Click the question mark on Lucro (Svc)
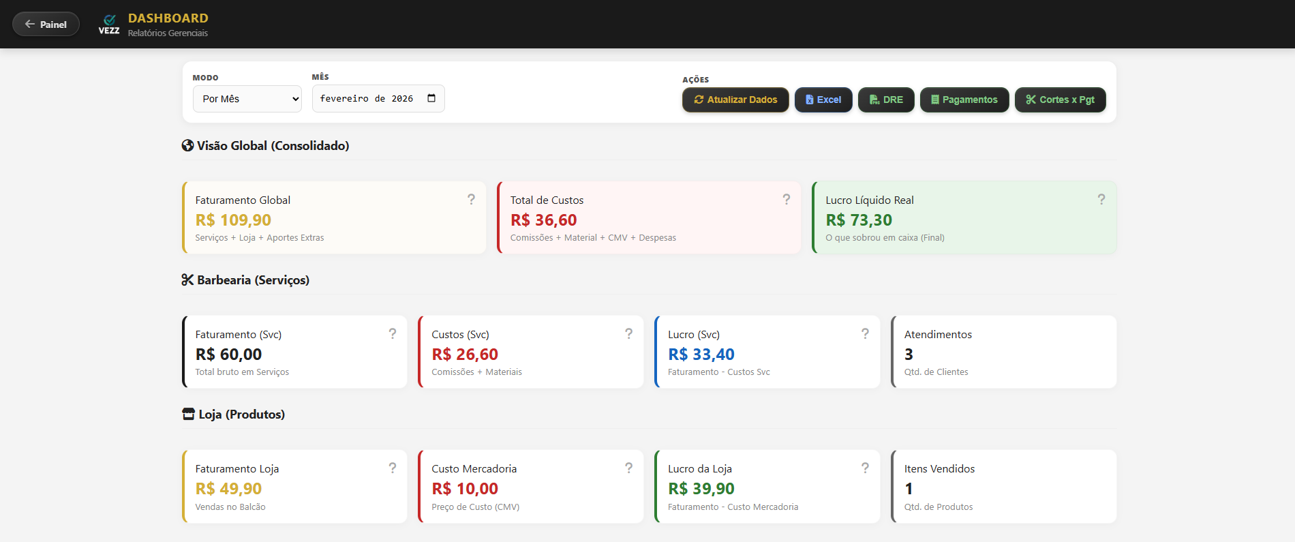Screen dimensions: 1295x542 click(x=865, y=333)
